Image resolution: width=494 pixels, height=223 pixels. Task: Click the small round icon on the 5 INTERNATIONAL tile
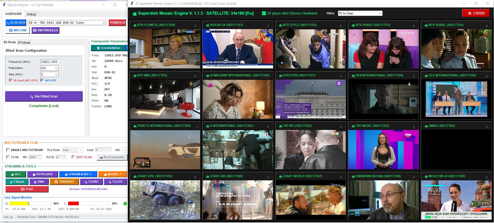pyautogui.click(x=268, y=127)
